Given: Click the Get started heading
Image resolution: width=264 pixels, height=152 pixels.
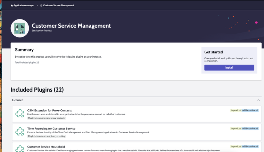Looking at the screenshot, I should coord(214,52).
